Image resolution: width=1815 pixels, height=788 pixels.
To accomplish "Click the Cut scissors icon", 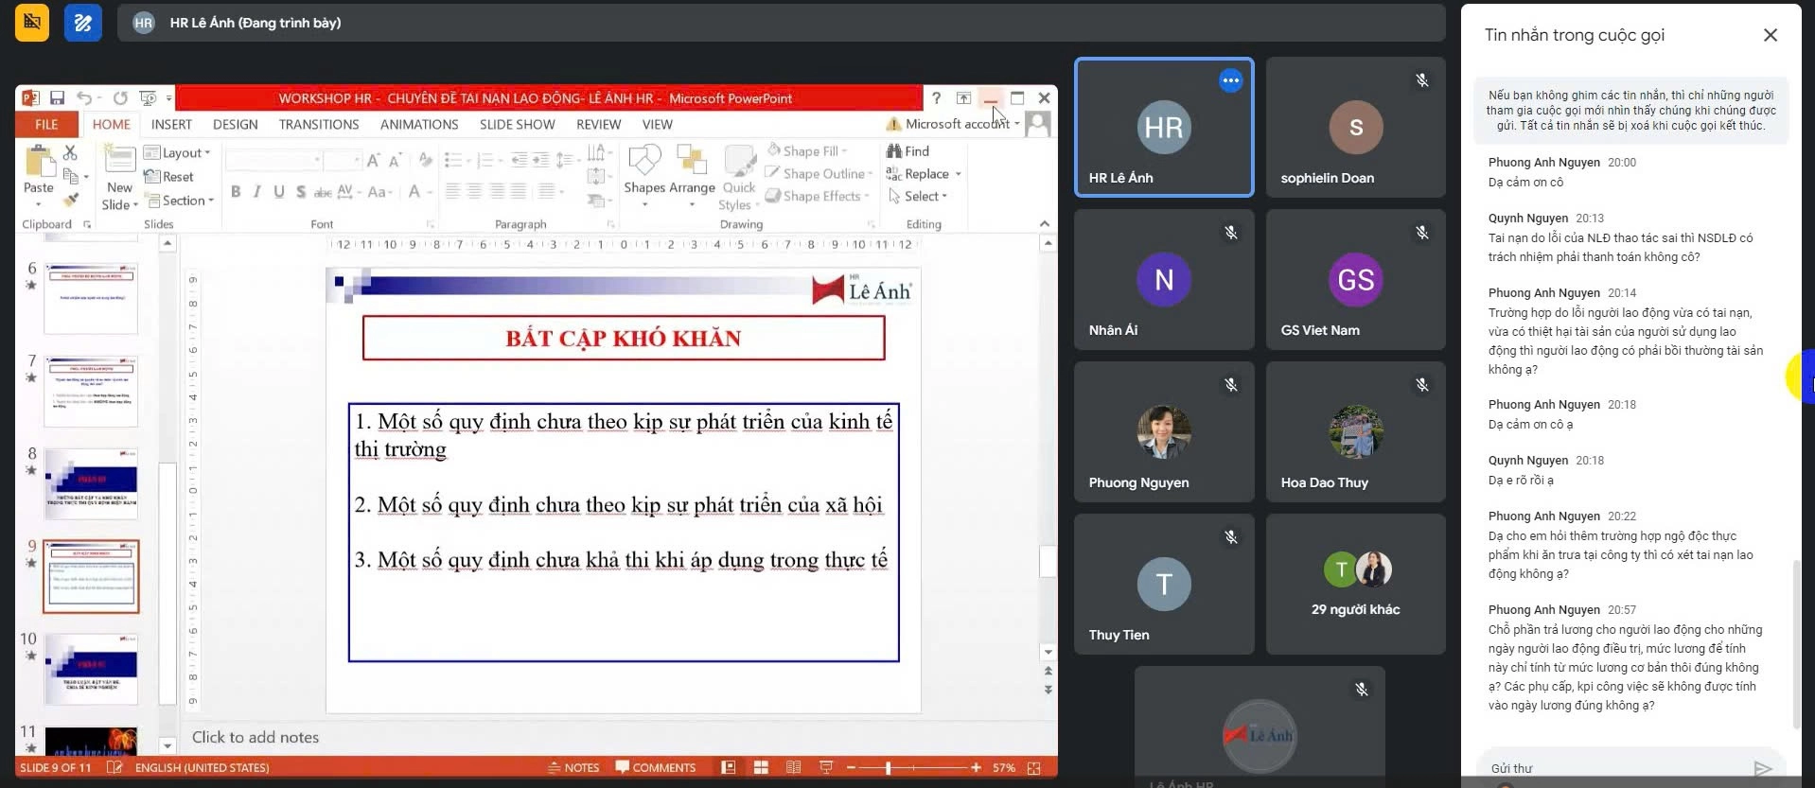I will click(x=70, y=152).
